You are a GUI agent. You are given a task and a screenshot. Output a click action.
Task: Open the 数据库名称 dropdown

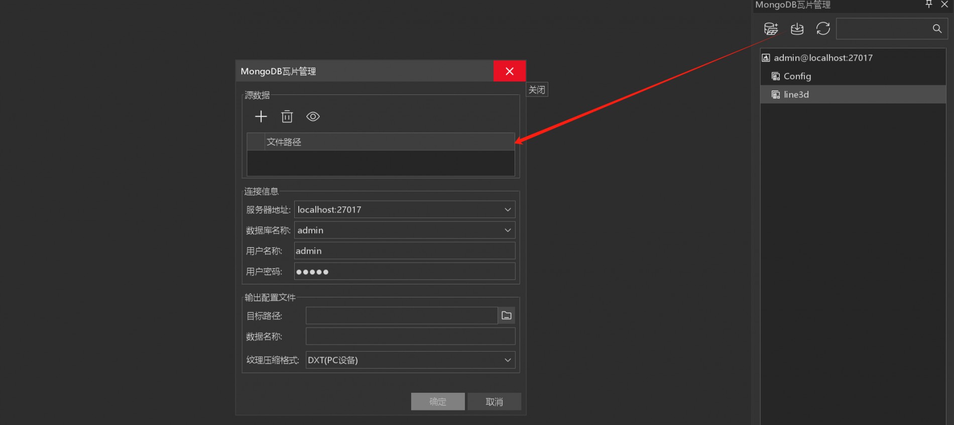[x=508, y=230]
